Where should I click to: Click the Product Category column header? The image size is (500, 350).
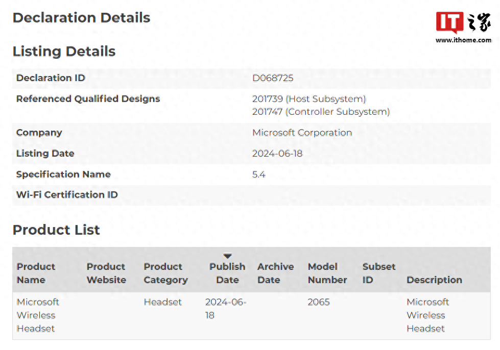point(165,273)
